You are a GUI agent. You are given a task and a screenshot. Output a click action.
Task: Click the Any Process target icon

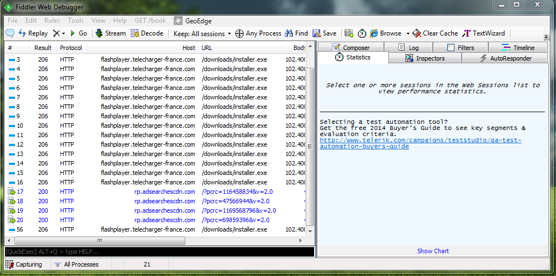(239, 33)
